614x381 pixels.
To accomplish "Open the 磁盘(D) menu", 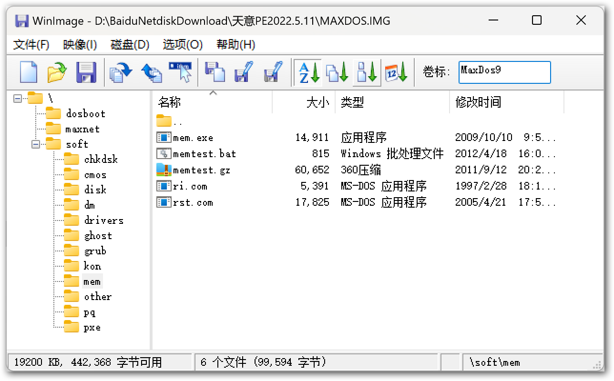I will 130,45.
